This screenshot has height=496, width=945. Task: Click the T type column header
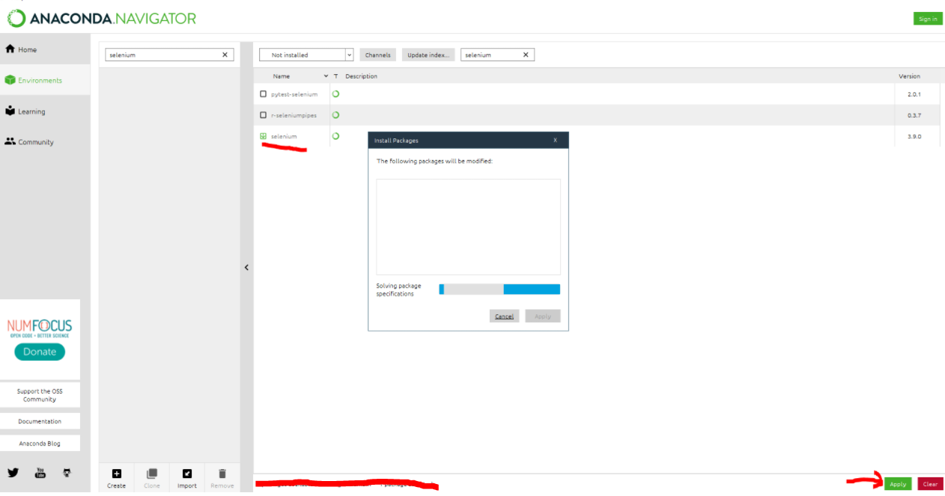click(335, 76)
